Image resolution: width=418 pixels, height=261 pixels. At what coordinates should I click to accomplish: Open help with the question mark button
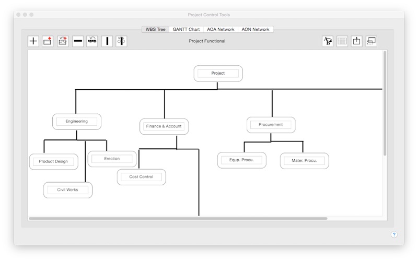394,234
